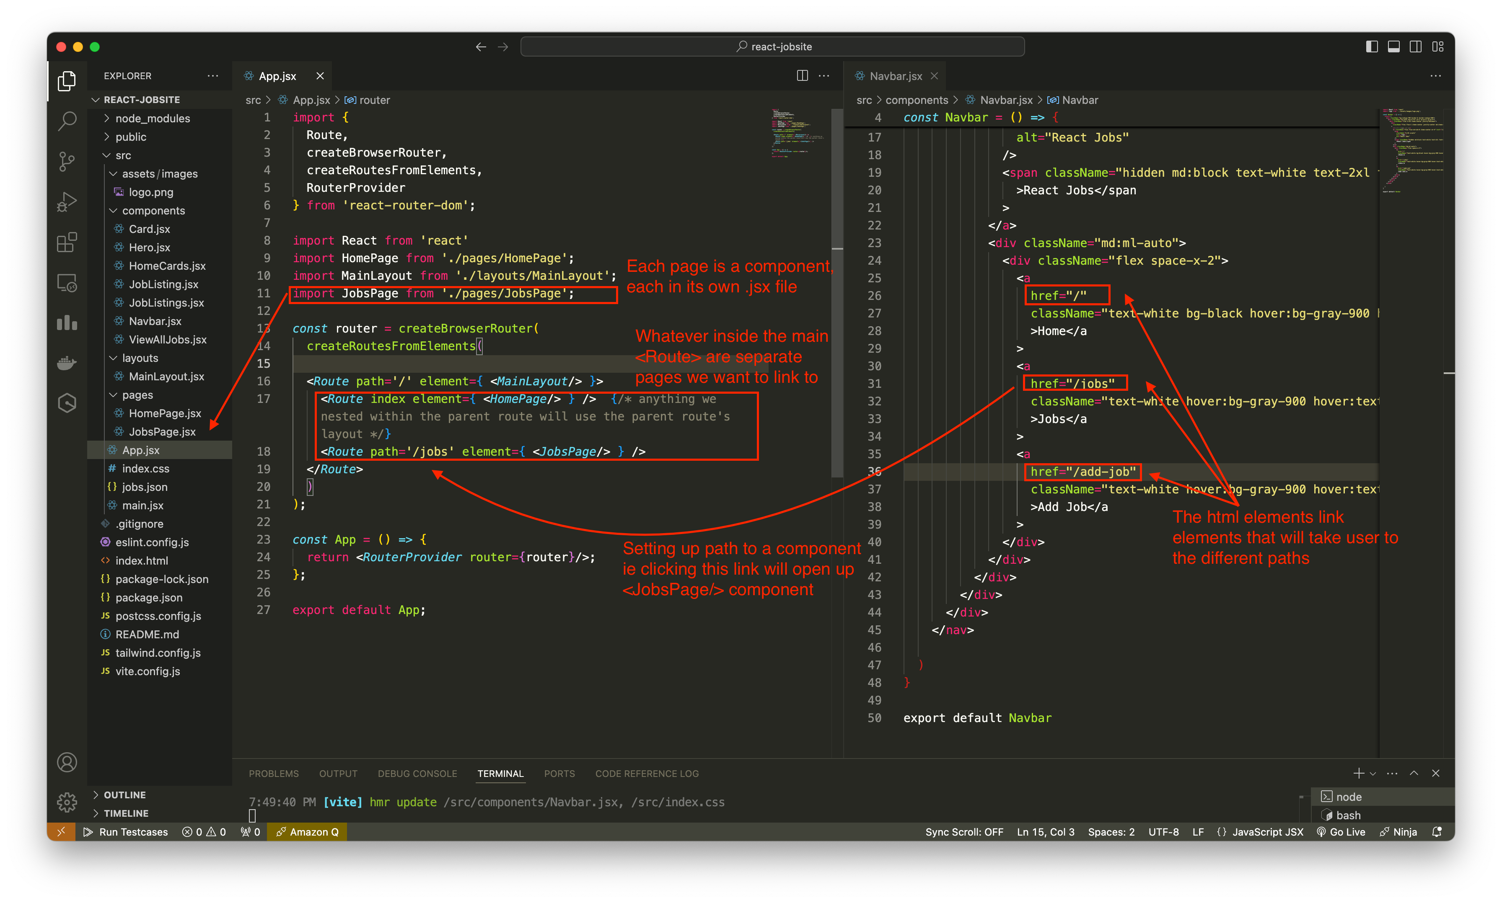
Task: Click the App.jsx minimap preview
Action: pos(798,133)
